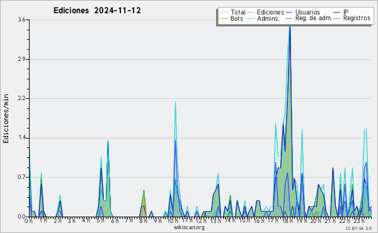Click the 'wikiscan.org' label below the chart
Viewport: 378px width, 233px height.
189,227
